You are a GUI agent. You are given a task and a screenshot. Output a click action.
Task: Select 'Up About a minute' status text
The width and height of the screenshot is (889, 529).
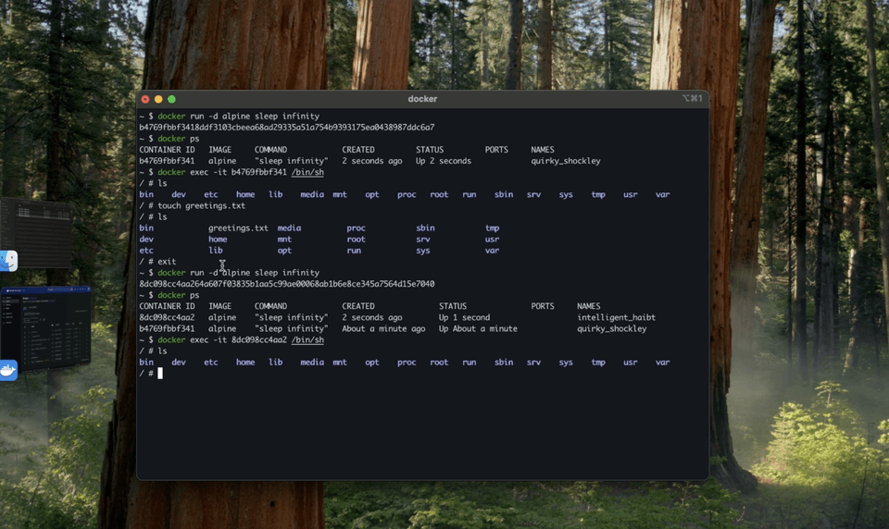point(478,328)
